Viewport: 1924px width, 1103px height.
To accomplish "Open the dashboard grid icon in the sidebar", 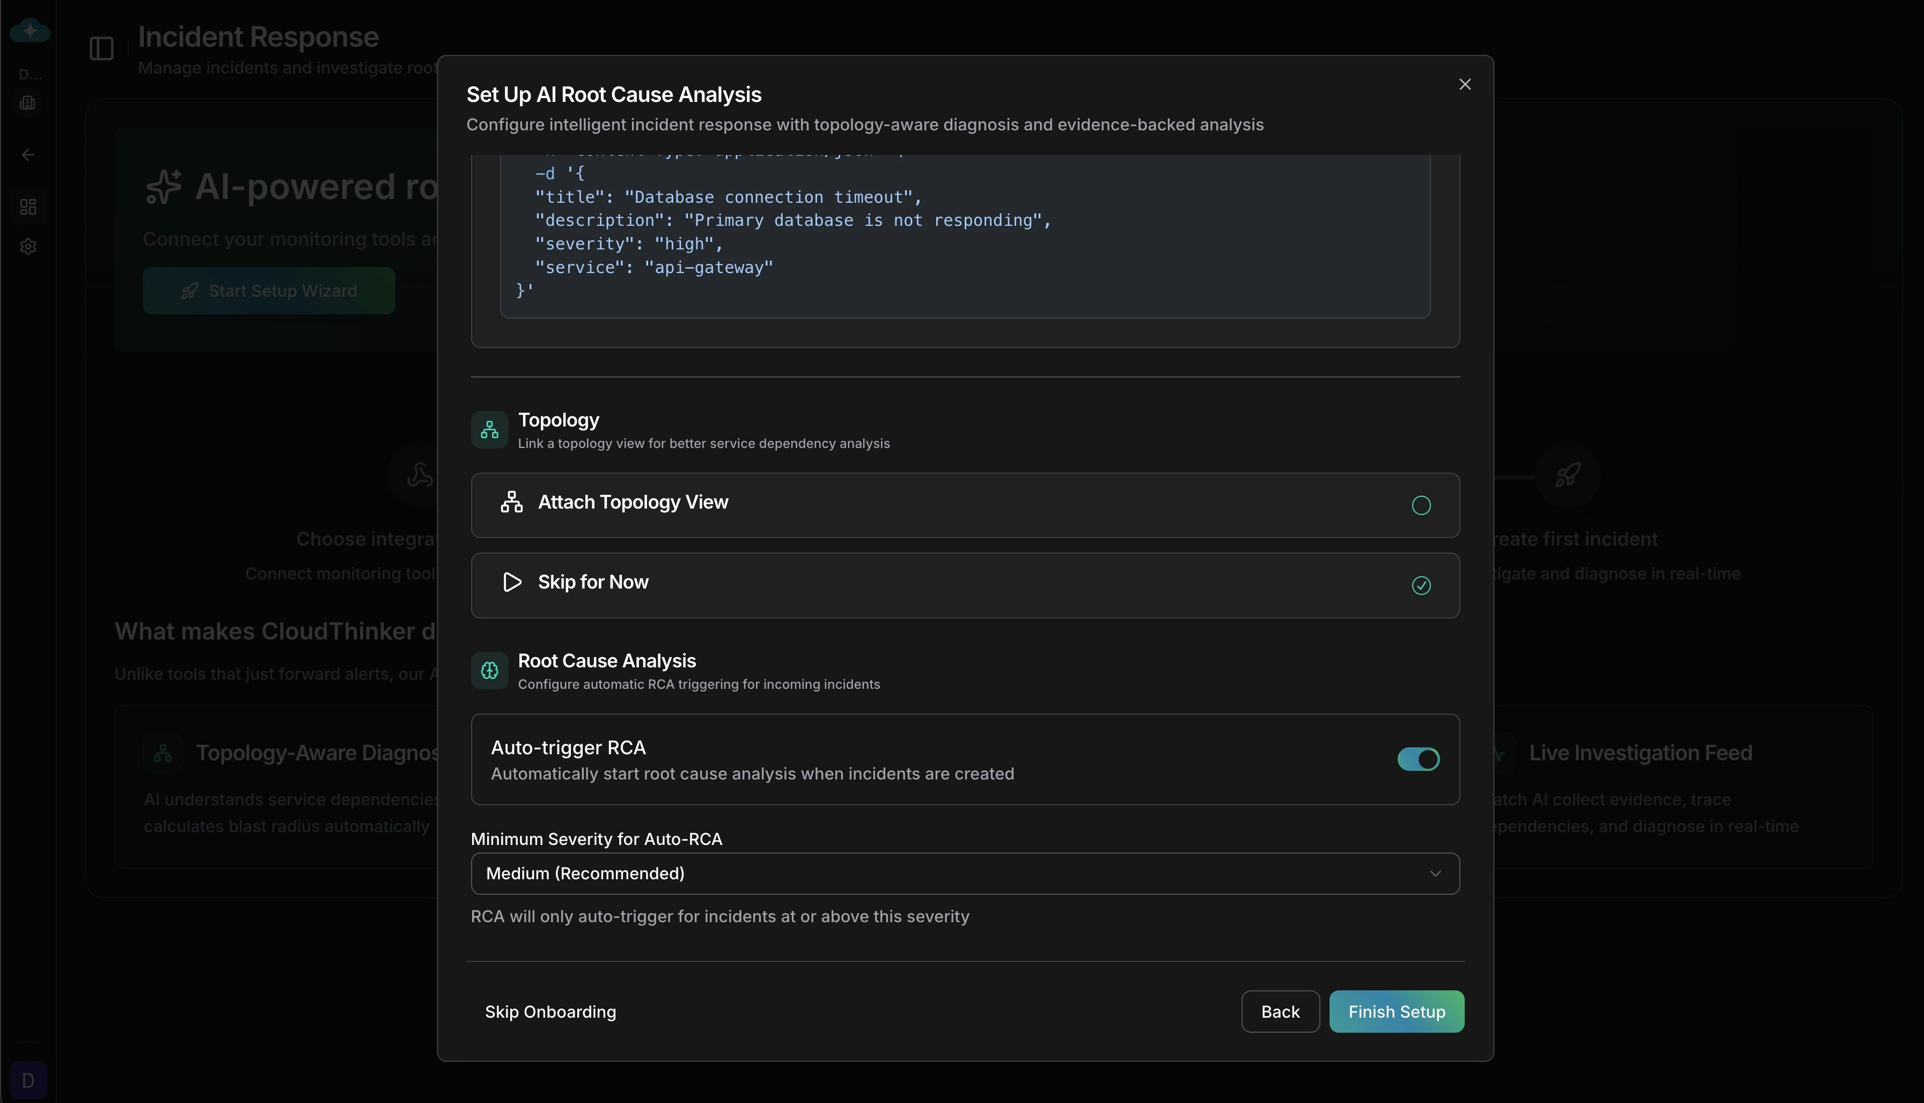I will (x=28, y=207).
